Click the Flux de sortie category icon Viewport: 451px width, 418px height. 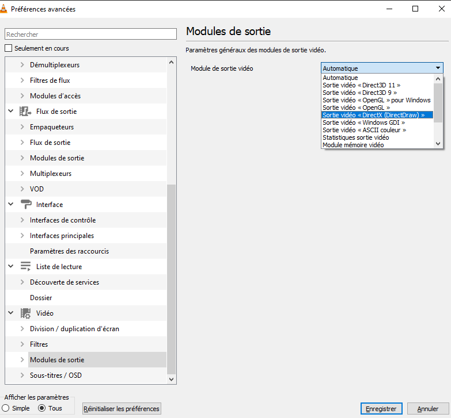point(25,112)
